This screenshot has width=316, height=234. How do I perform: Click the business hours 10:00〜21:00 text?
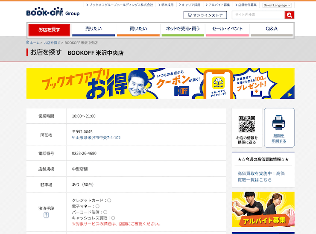click(x=84, y=116)
